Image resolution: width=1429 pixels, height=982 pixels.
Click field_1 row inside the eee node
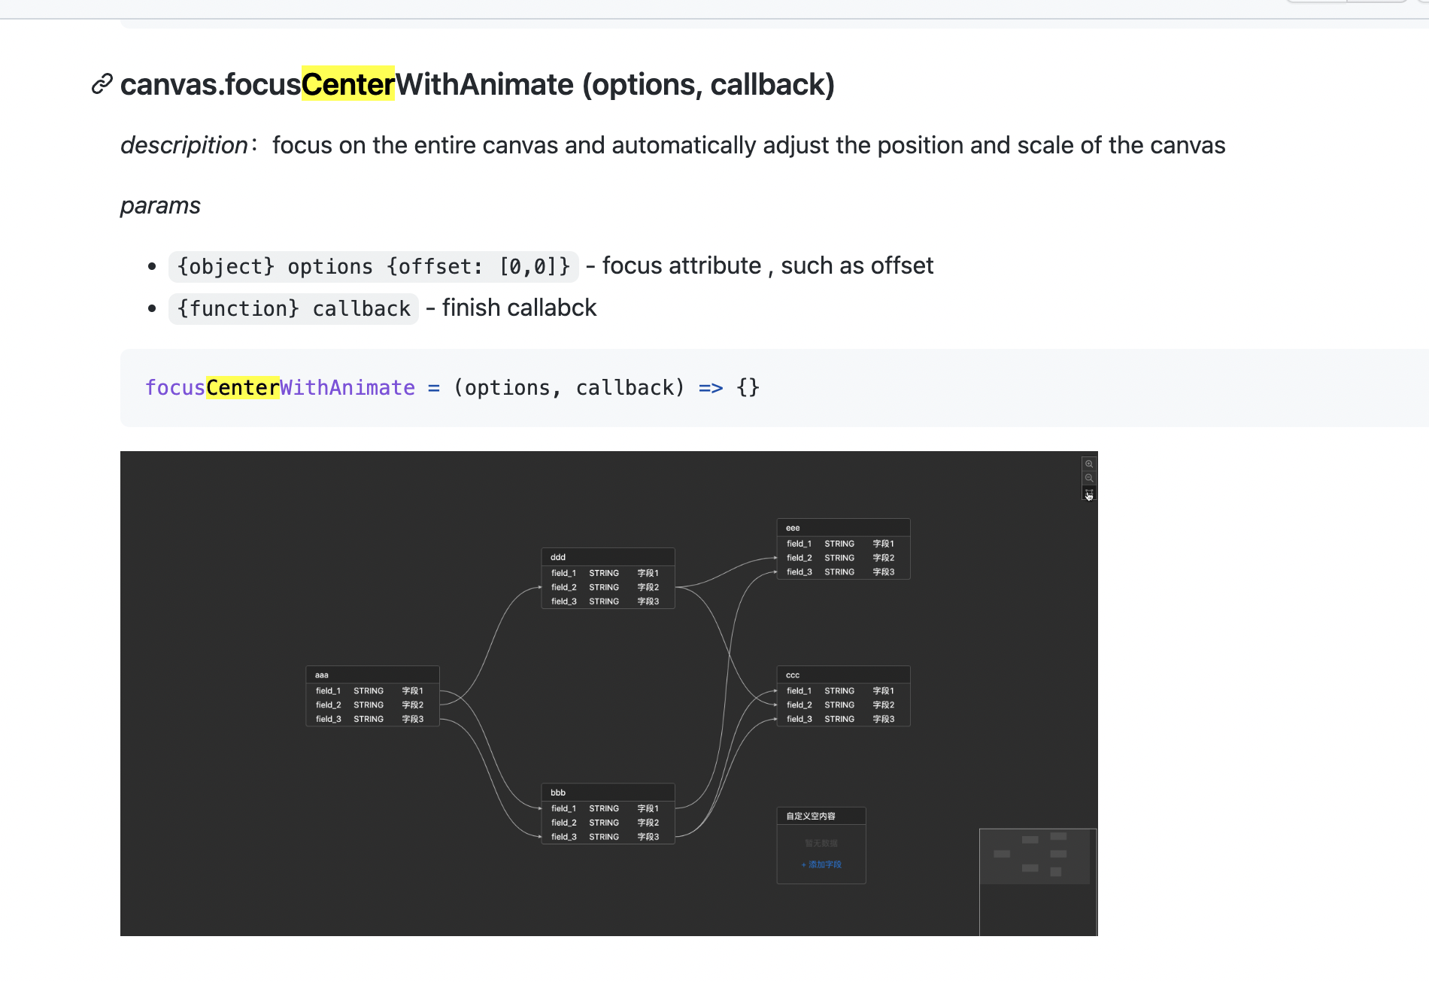click(x=842, y=543)
